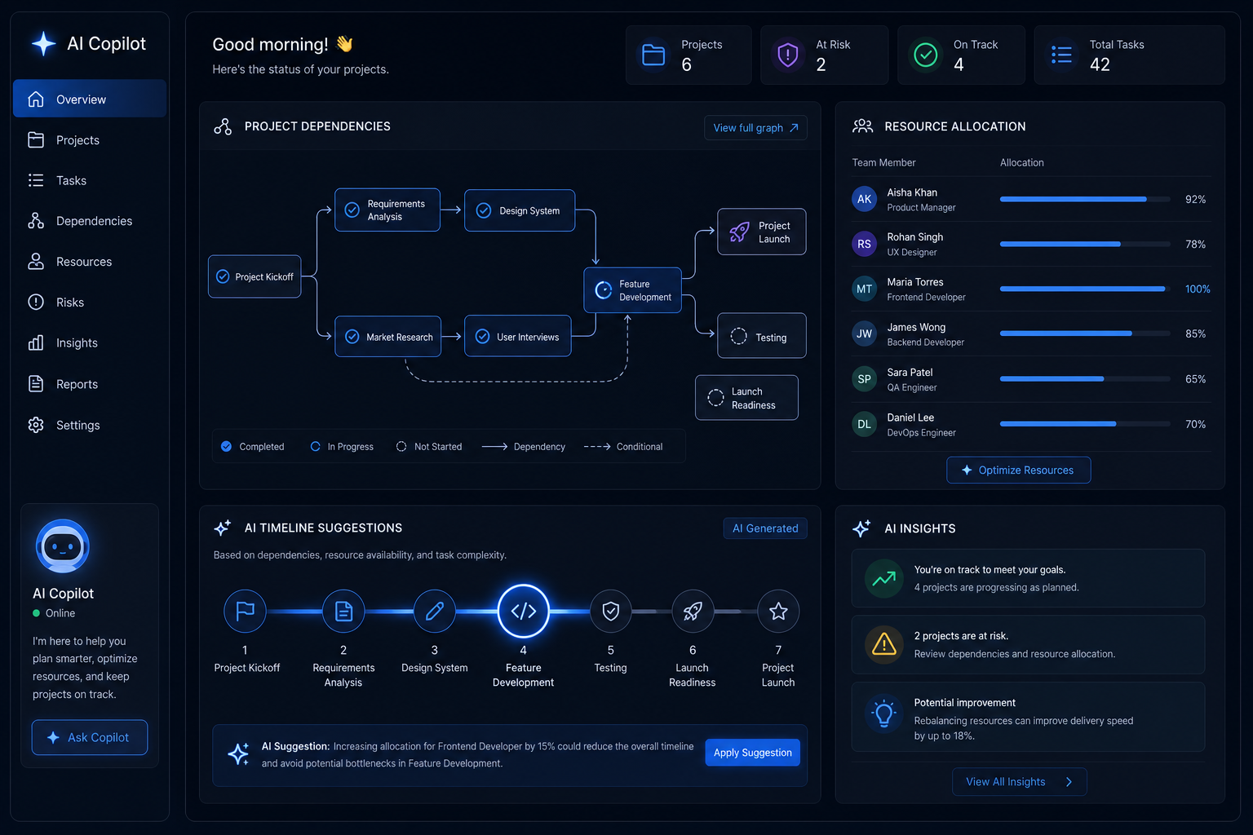
Task: Click the AI Copilot robot avatar
Action: (63, 546)
